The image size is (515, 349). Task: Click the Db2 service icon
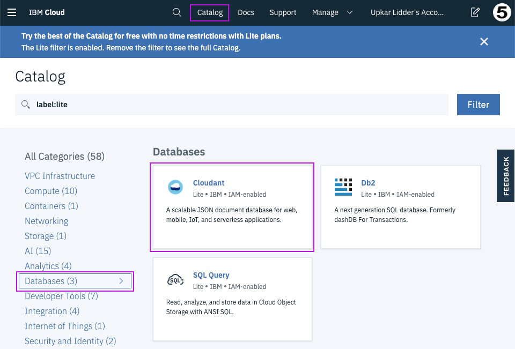(343, 187)
